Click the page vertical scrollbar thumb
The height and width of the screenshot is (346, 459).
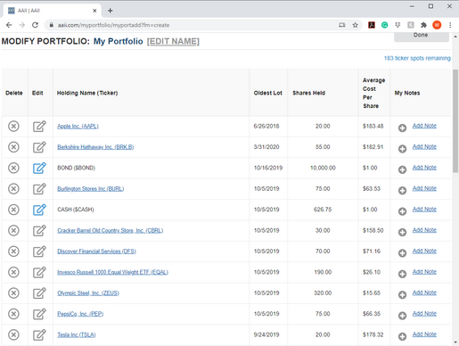[455, 120]
